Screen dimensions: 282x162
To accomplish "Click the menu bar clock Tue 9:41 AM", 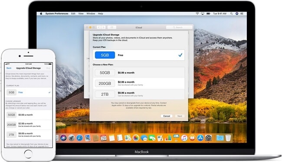I will 220,13.
